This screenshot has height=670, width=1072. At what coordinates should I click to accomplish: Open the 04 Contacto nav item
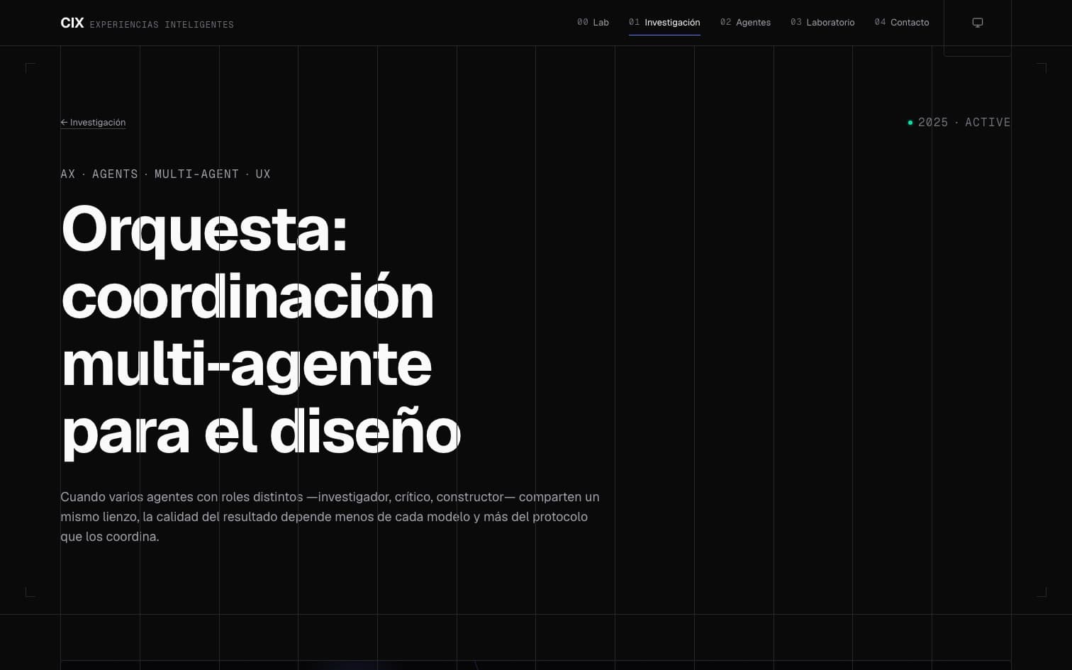(x=902, y=23)
